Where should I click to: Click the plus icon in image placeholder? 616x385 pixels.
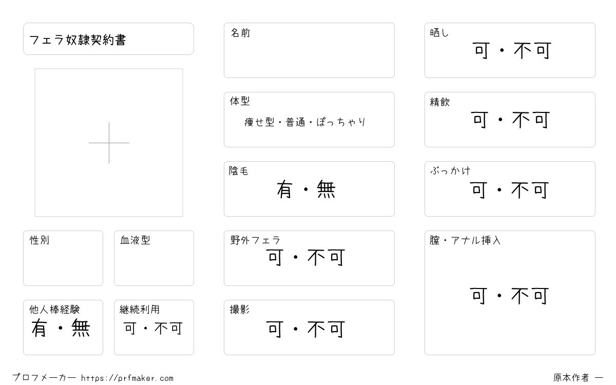(109, 143)
